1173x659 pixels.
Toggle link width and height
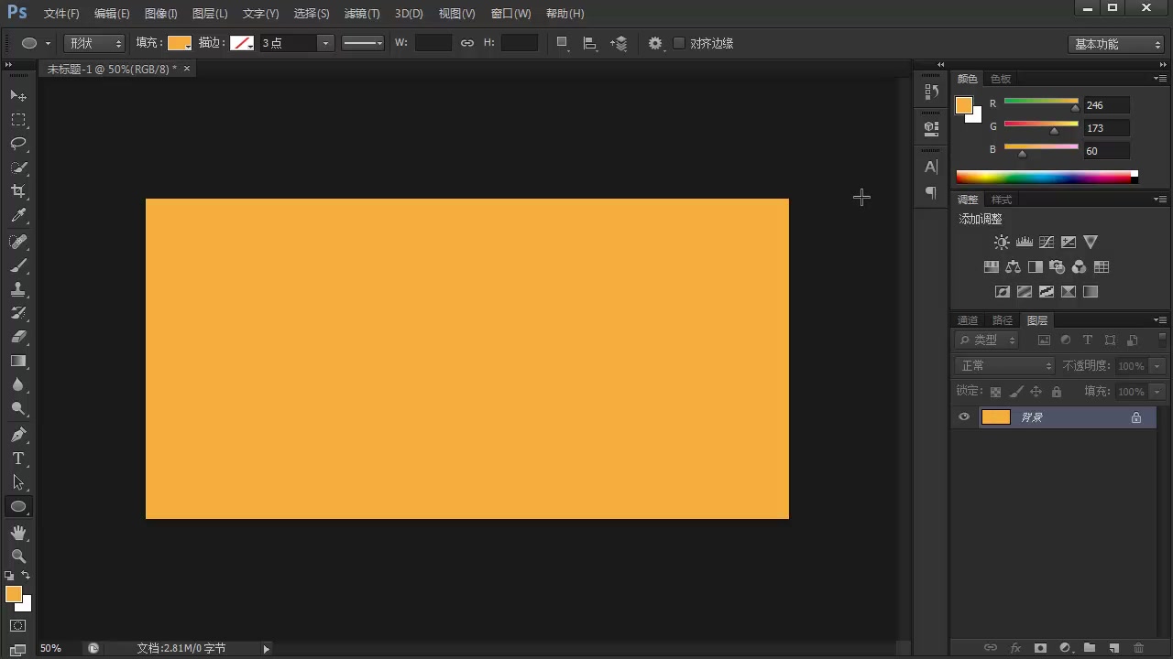coord(467,43)
